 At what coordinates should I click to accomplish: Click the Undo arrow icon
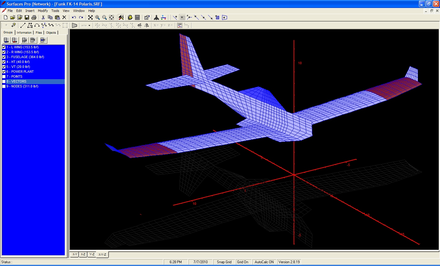(74, 17)
